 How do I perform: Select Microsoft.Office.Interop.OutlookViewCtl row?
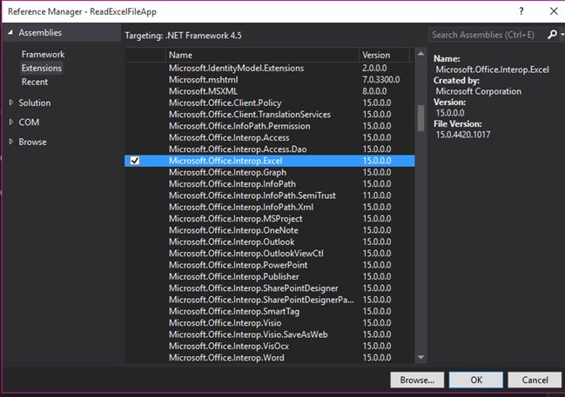[x=270, y=253]
